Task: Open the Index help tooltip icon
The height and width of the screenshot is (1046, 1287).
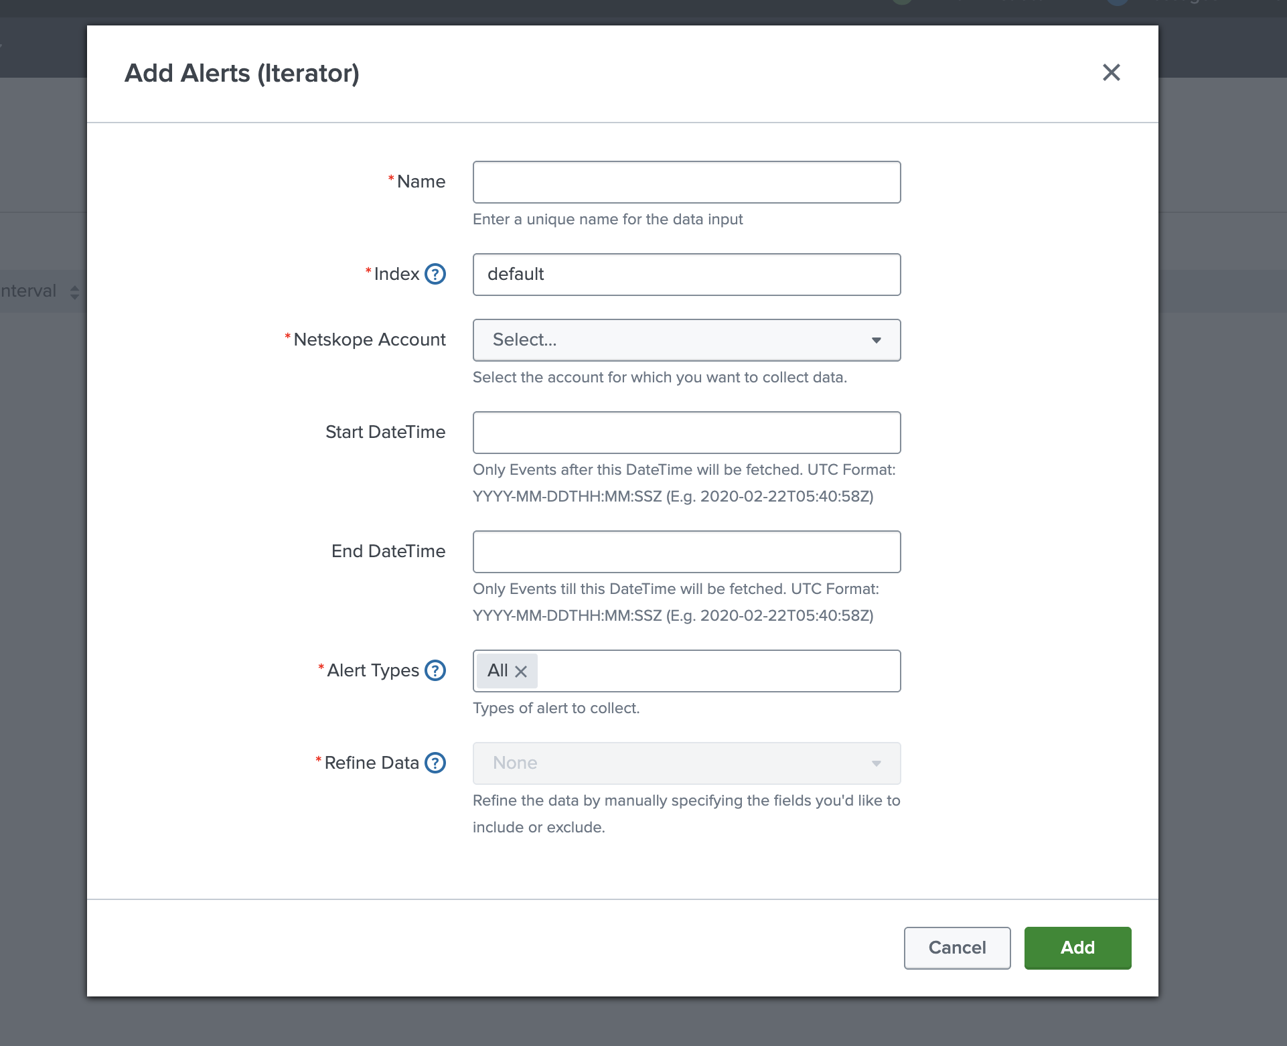Action: tap(435, 274)
